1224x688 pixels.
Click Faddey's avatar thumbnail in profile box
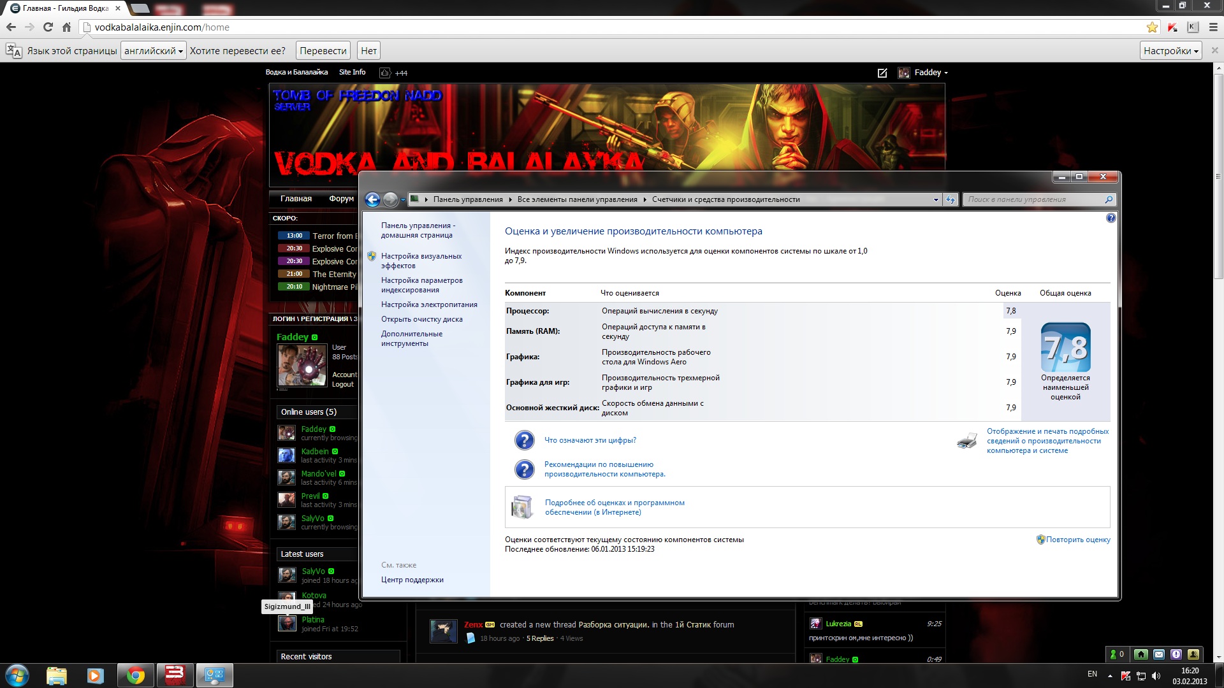(302, 366)
